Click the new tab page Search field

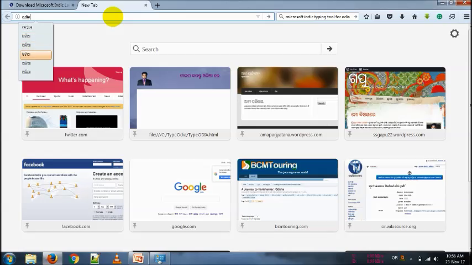pos(225,49)
